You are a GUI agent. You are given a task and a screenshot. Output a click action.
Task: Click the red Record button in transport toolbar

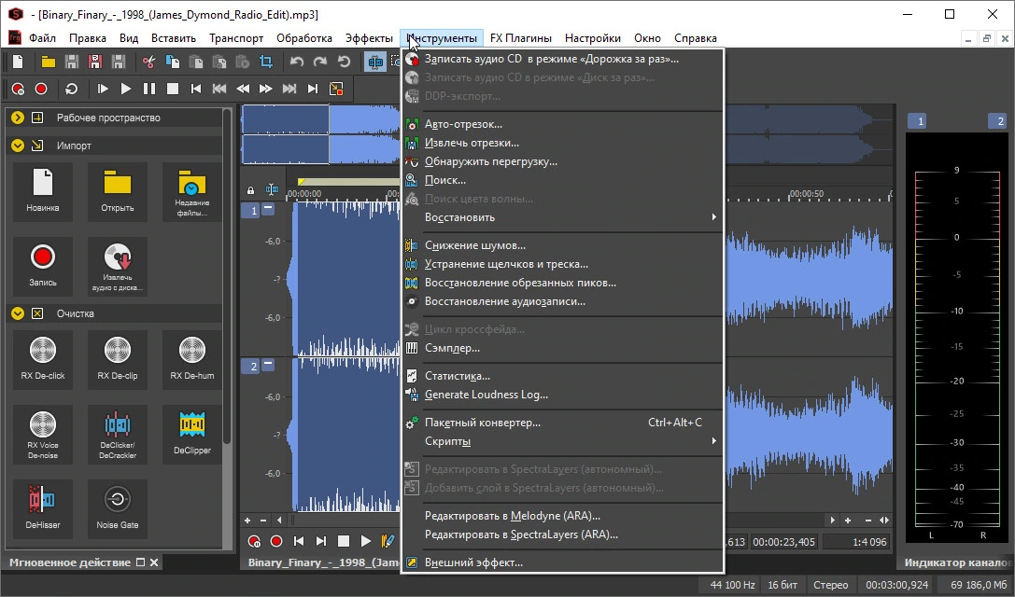point(41,89)
